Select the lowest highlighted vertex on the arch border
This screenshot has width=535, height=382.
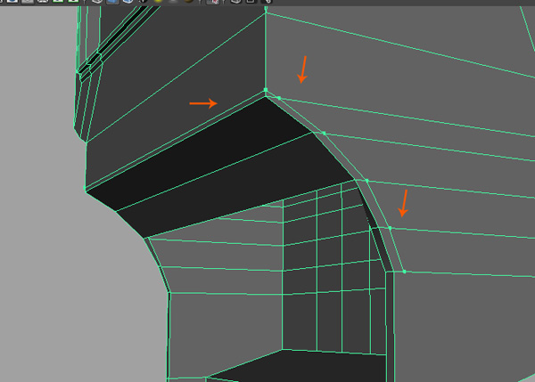[x=404, y=272]
